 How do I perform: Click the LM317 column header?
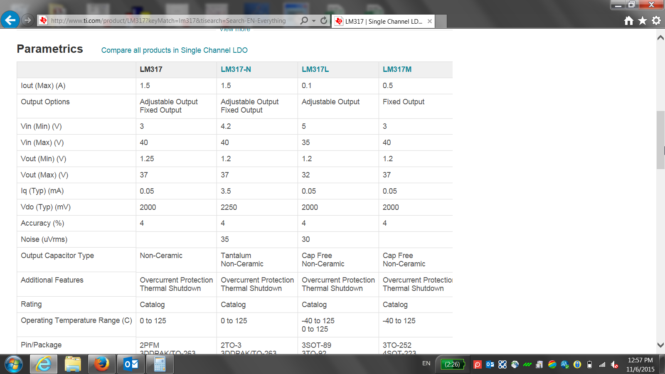pyautogui.click(x=151, y=69)
